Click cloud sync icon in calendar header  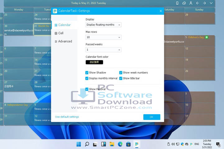click(x=184, y=3)
